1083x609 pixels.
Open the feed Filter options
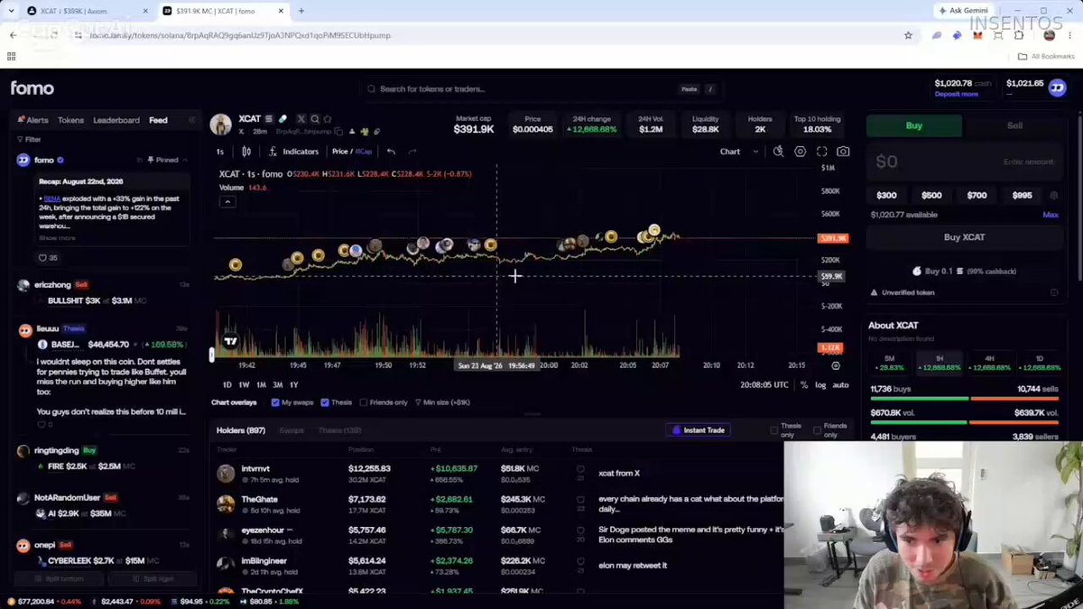pyautogui.click(x=29, y=140)
